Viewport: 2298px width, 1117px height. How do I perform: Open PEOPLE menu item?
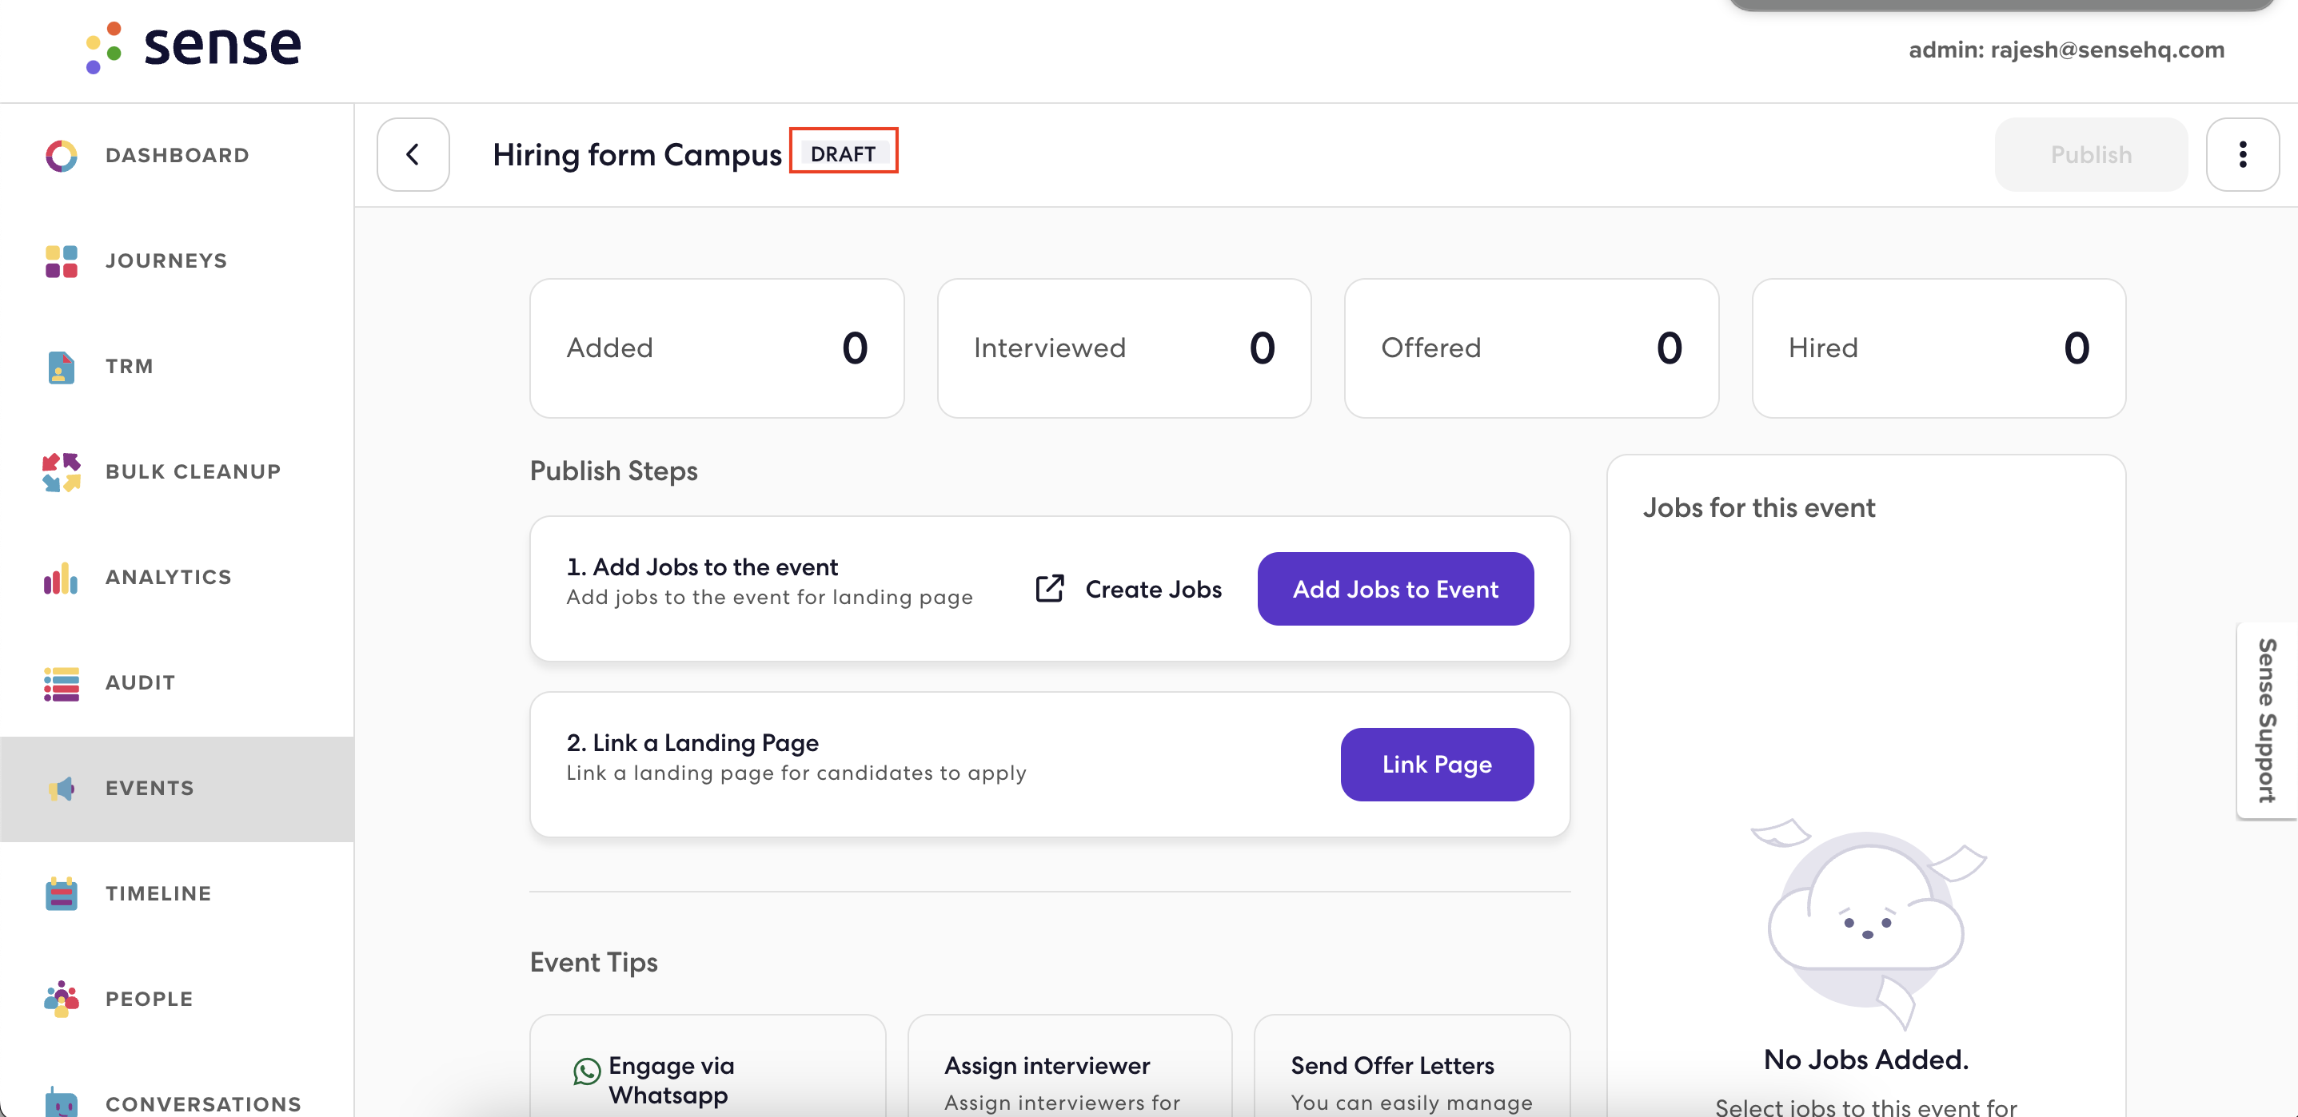click(x=177, y=1000)
